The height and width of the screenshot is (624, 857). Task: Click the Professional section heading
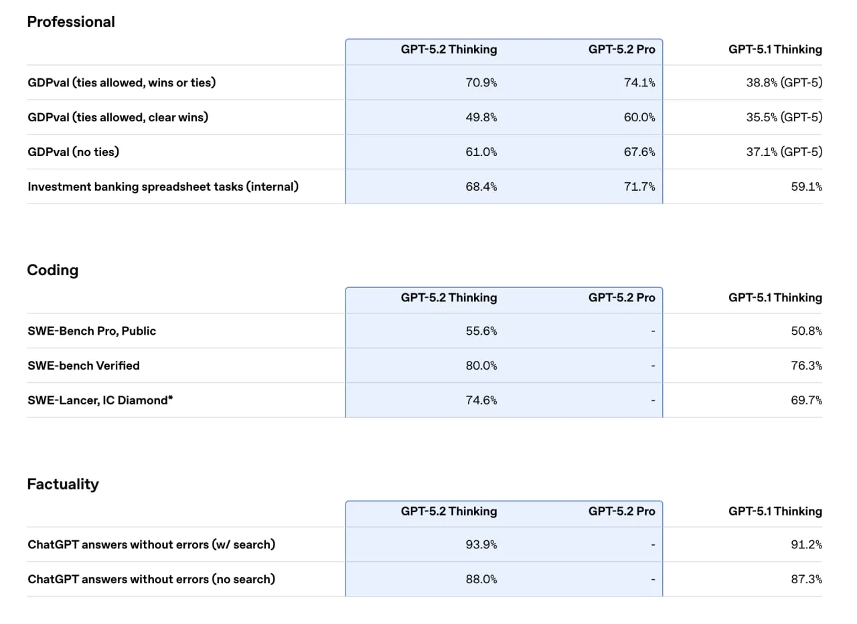(x=71, y=21)
